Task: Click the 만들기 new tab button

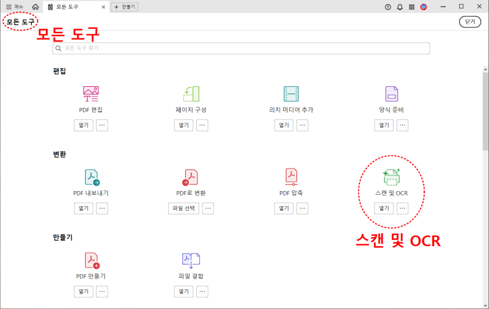Action: pyautogui.click(x=125, y=7)
